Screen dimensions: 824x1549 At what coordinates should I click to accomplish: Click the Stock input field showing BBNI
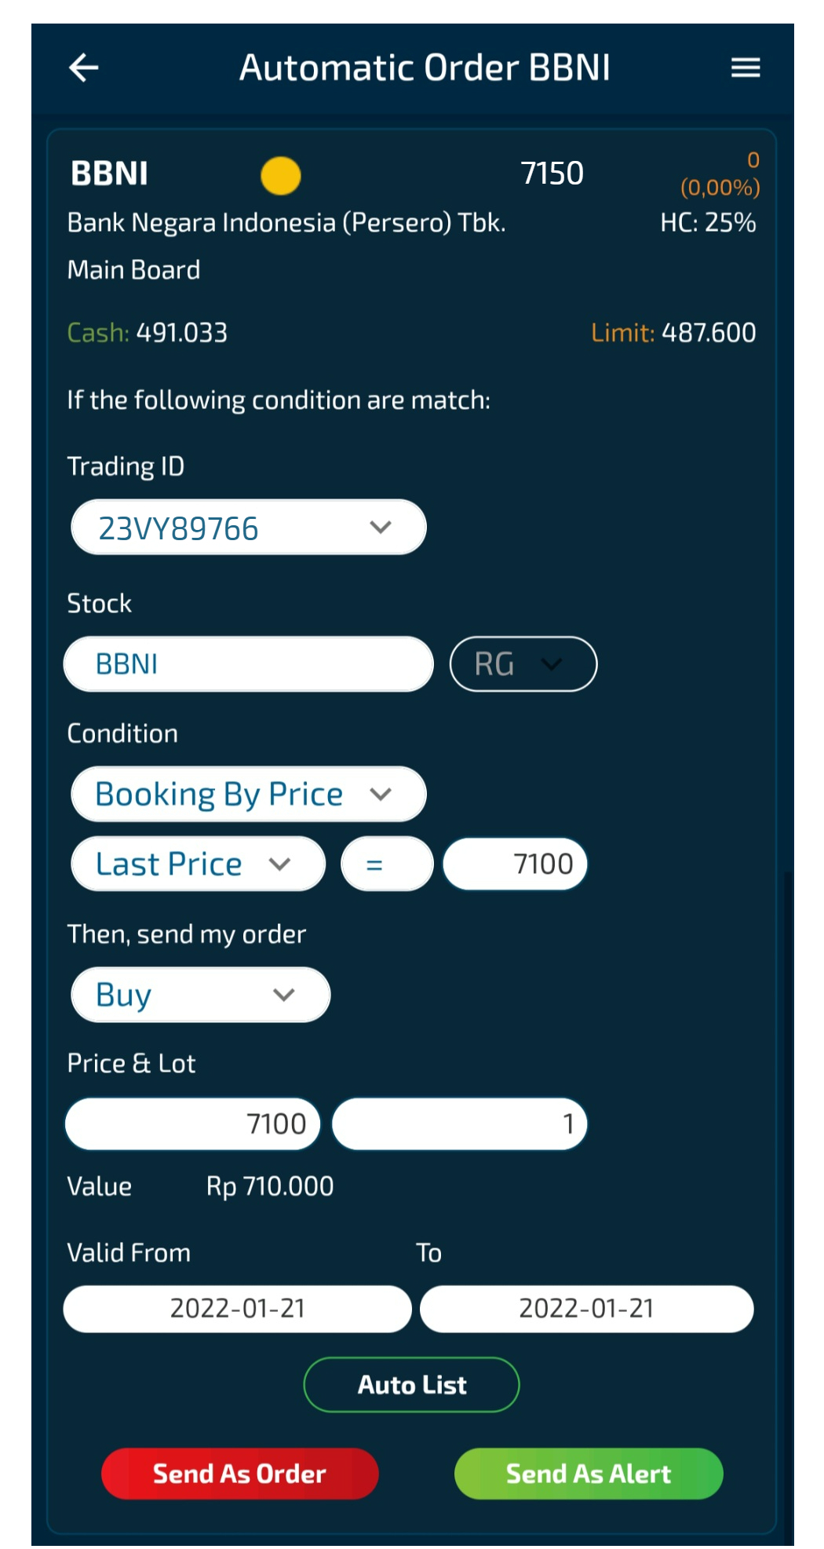pyautogui.click(x=248, y=663)
